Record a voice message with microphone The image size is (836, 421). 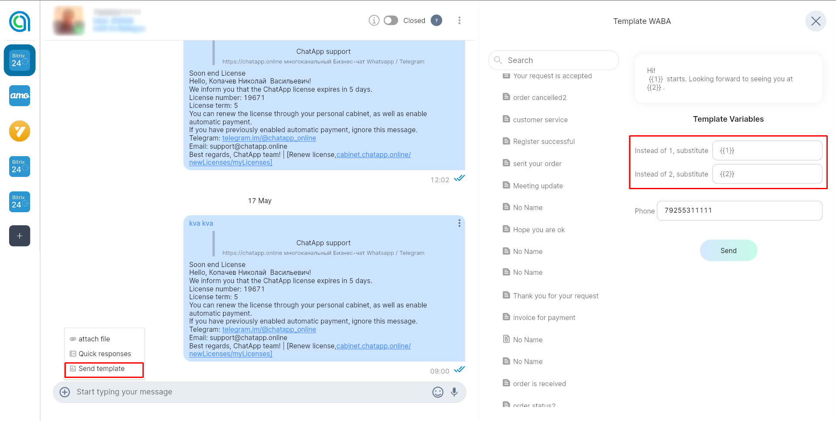coord(454,392)
